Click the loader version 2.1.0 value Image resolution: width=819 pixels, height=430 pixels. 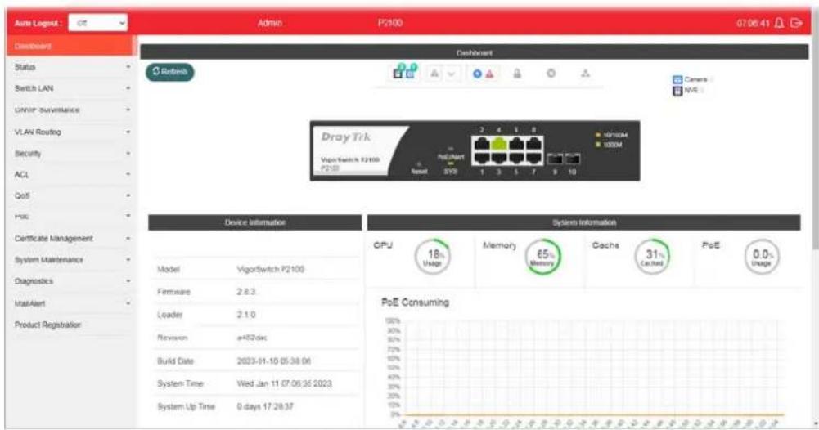tap(246, 315)
